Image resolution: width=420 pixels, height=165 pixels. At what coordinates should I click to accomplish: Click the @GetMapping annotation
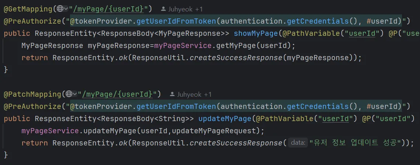(28, 9)
